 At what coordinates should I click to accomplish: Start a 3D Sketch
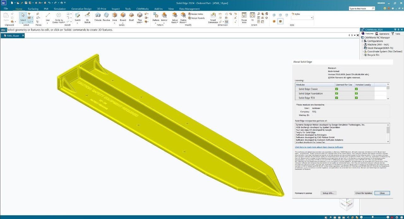[x=87, y=18]
